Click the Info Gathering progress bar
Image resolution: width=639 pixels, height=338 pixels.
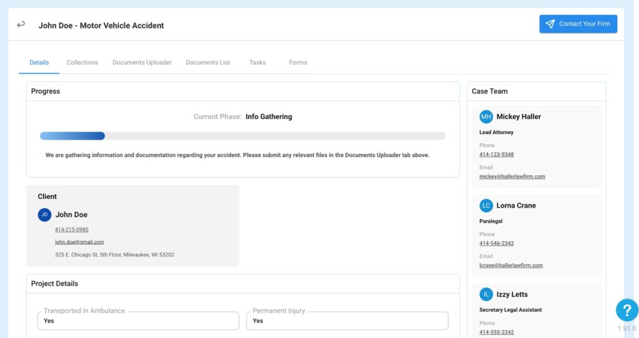(243, 136)
